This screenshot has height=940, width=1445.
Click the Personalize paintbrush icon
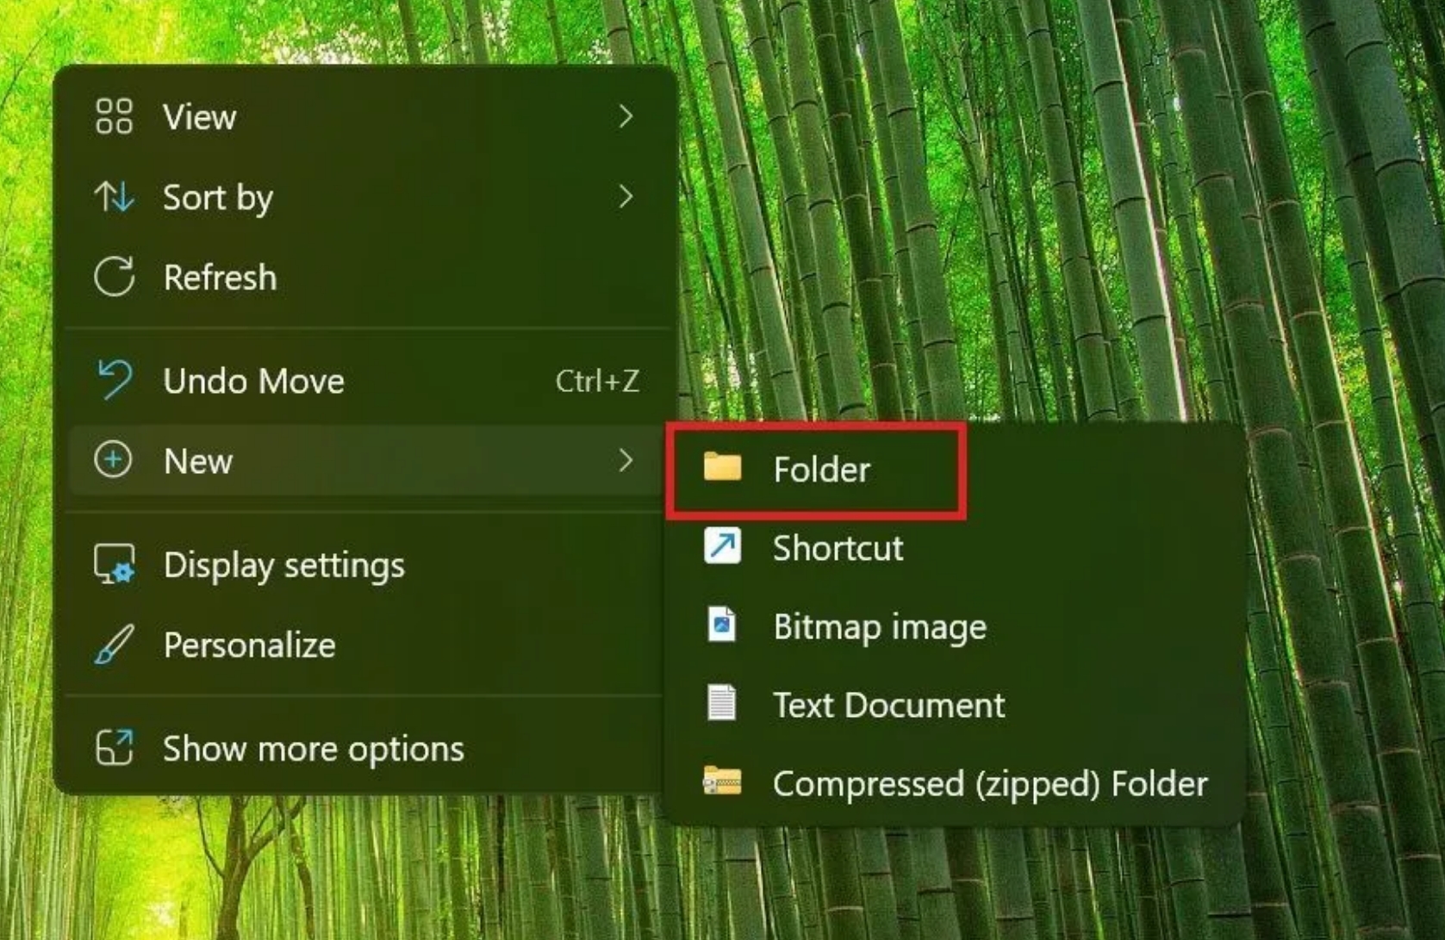(114, 644)
